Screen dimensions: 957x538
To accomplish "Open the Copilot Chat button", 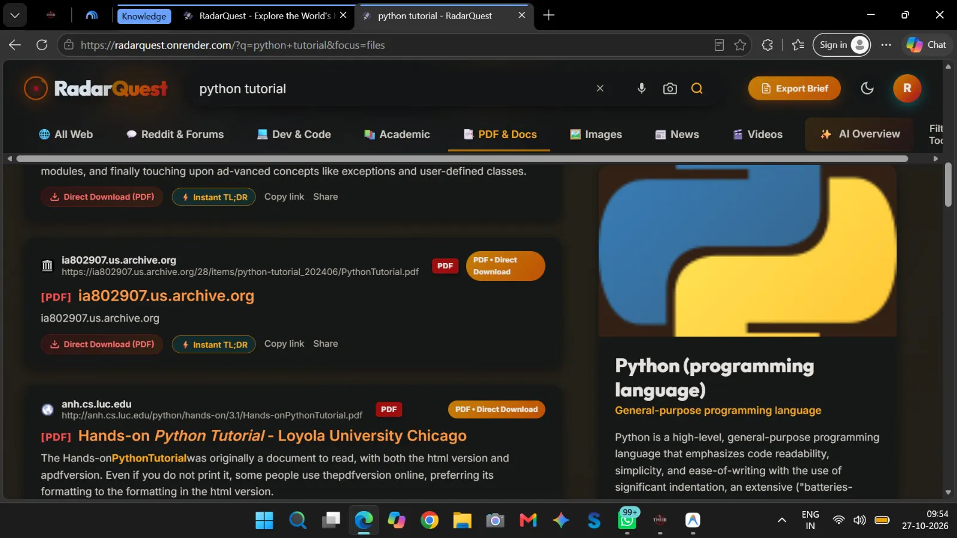I will (926, 45).
